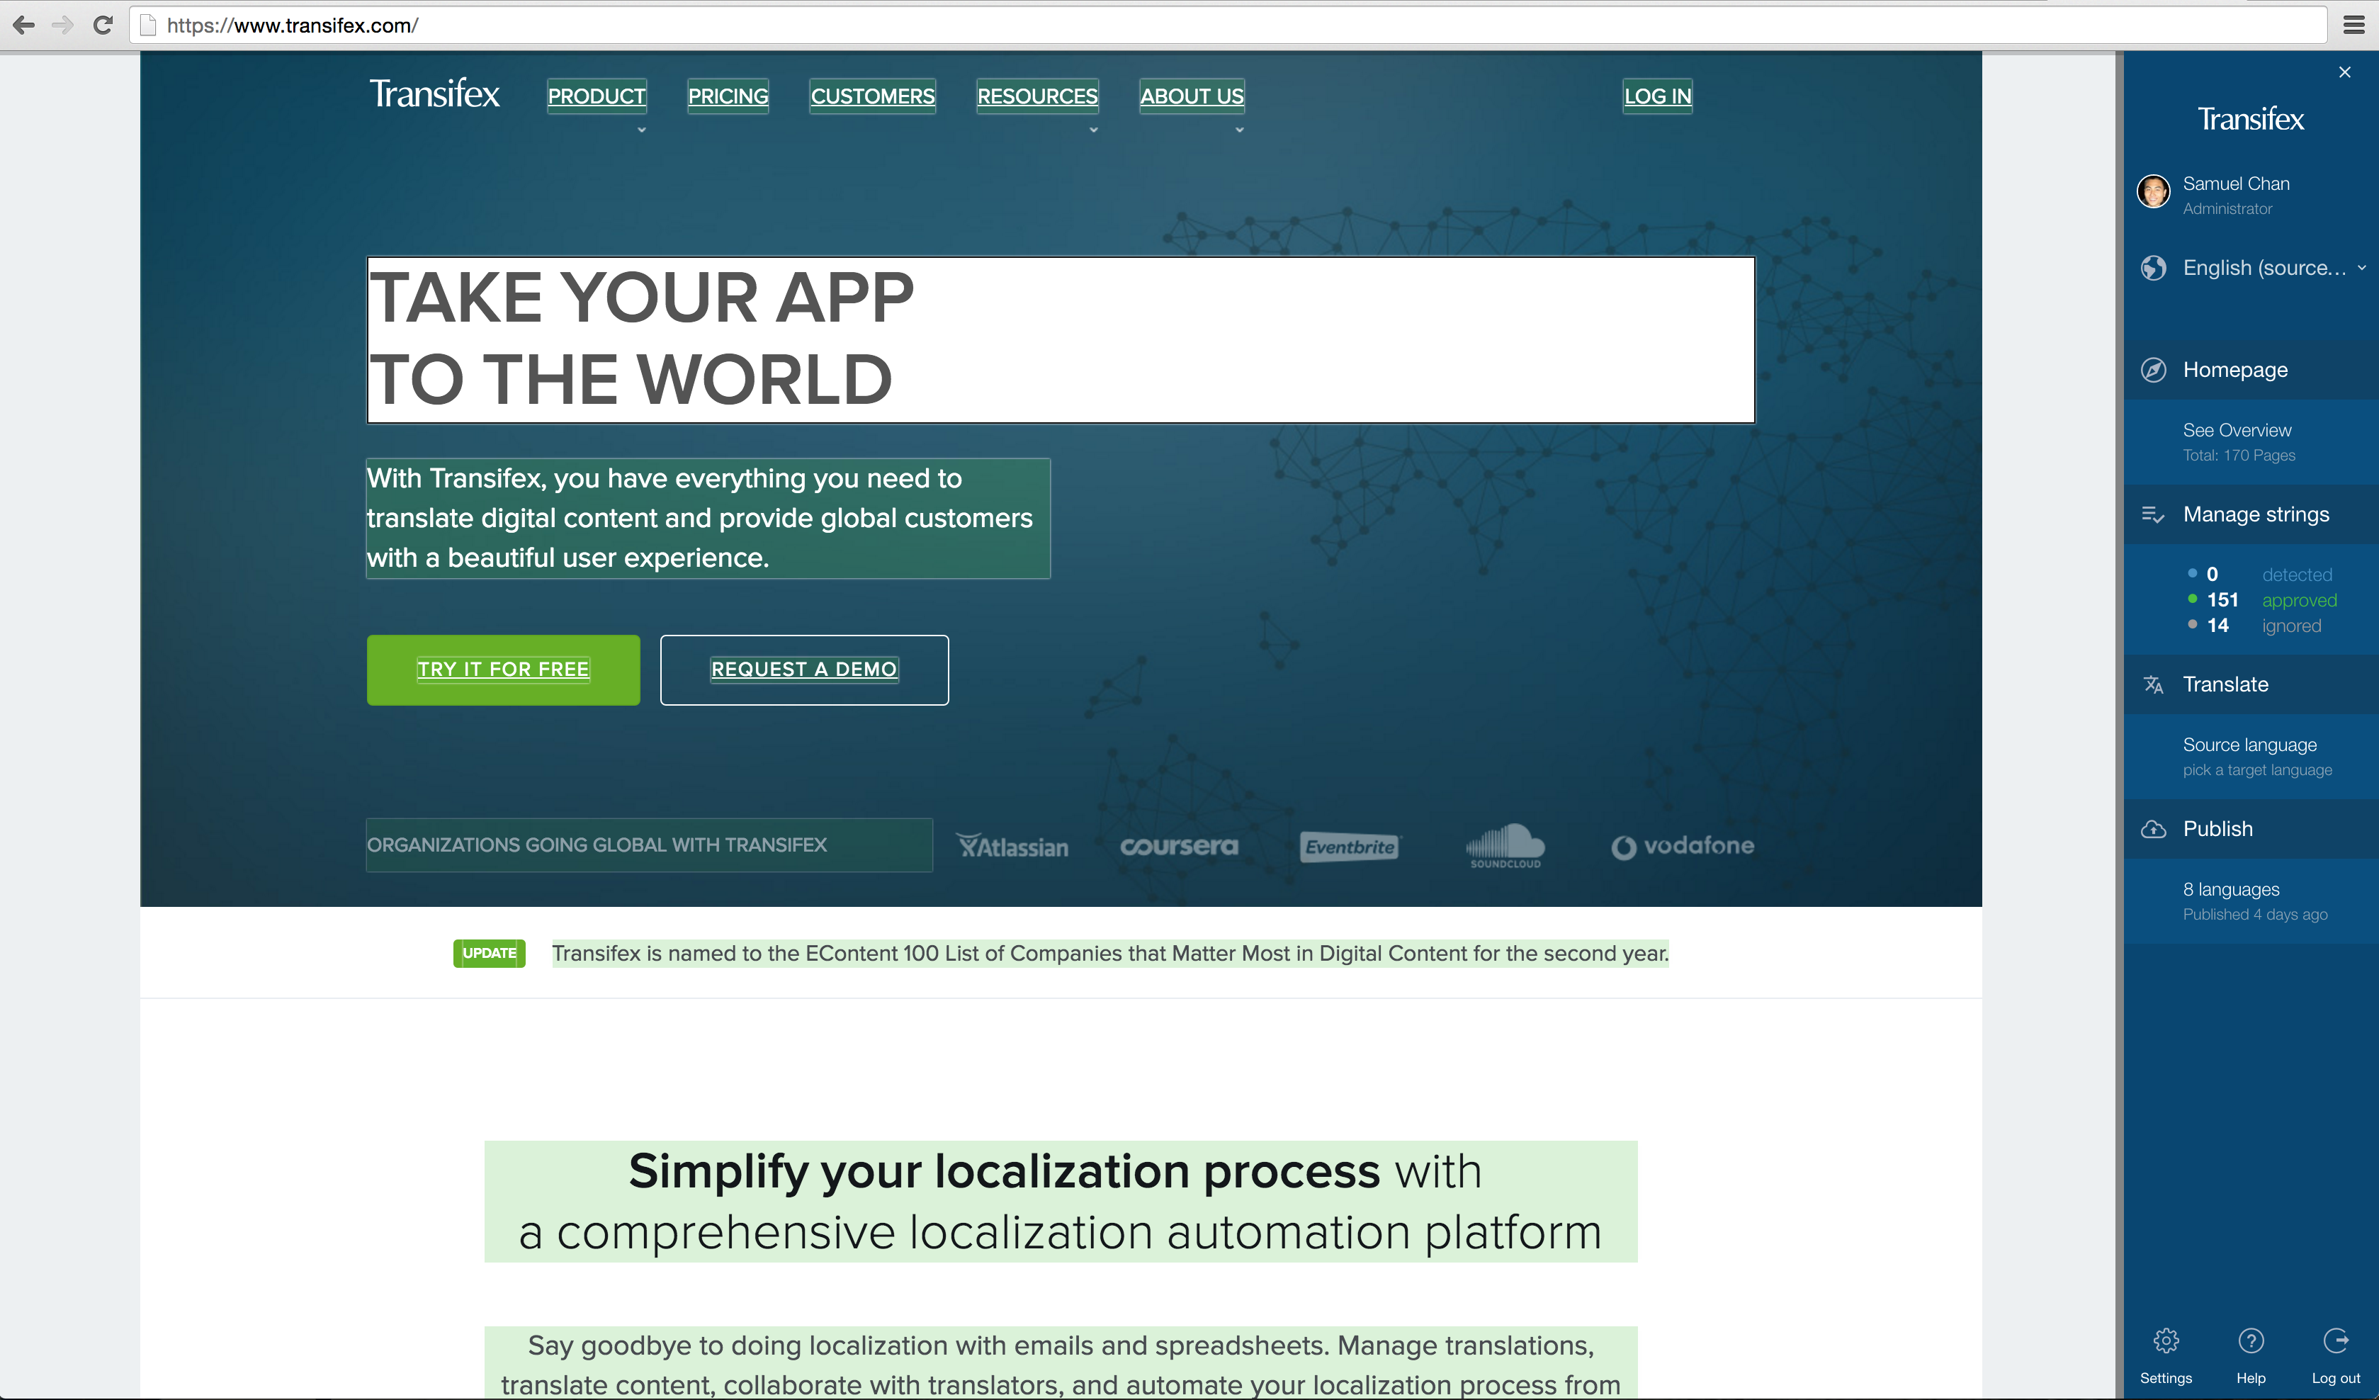Click the Homepage compass icon
Image resolution: width=2379 pixels, height=1400 pixels.
[2154, 370]
